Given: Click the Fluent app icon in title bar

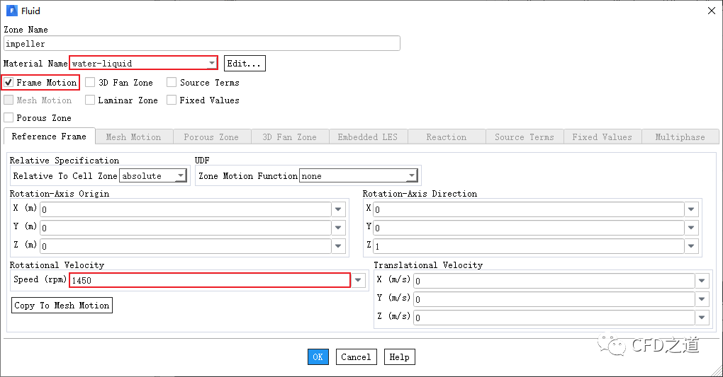Looking at the screenshot, I should tap(11, 11).
